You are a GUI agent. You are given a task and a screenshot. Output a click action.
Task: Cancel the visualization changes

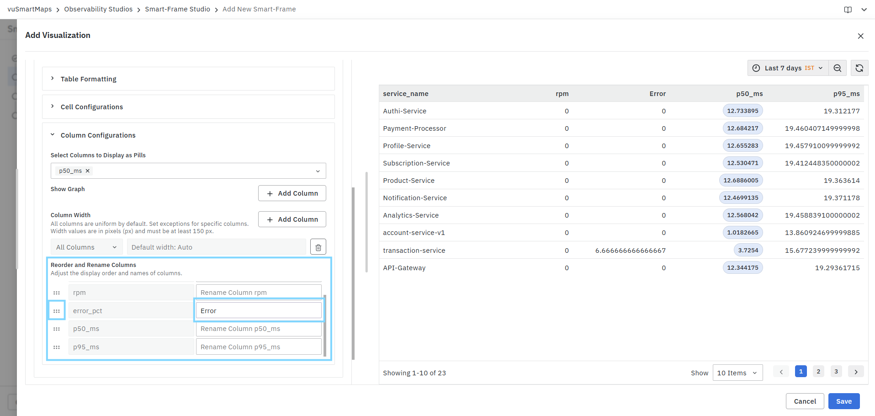(x=805, y=401)
